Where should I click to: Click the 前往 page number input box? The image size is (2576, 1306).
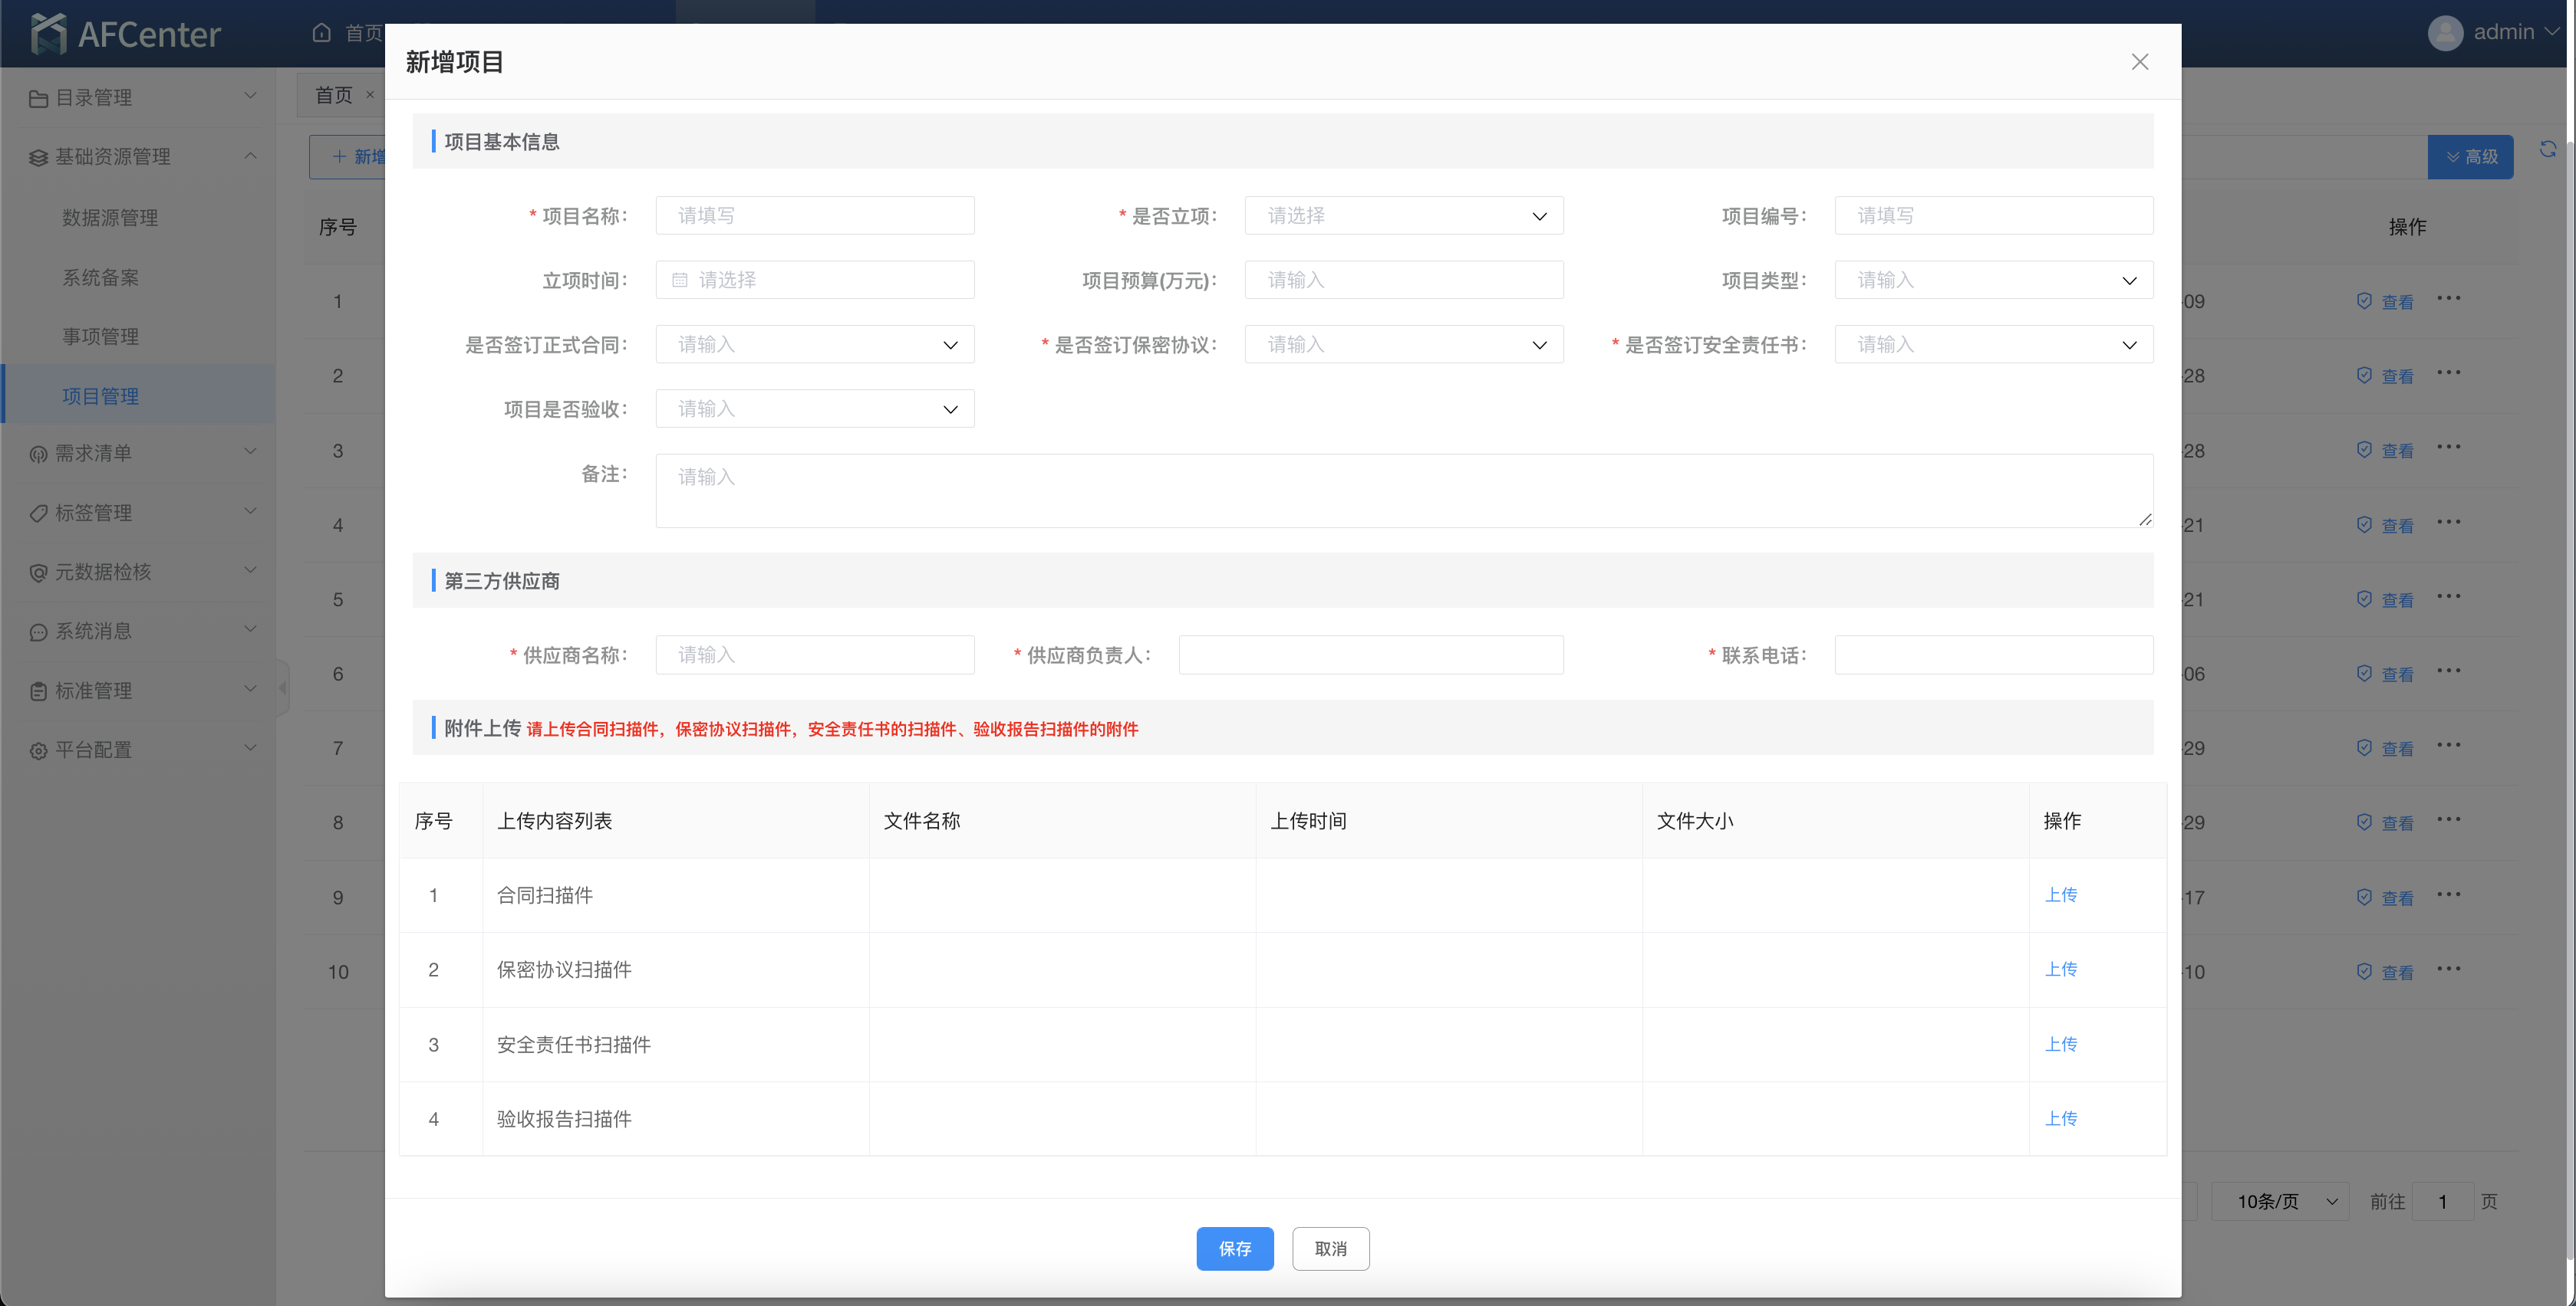pos(2442,1201)
